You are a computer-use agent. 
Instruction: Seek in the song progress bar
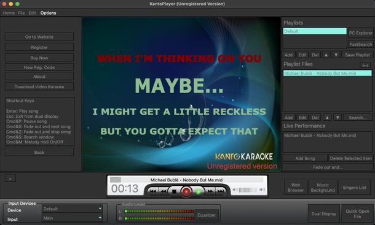pyautogui.click(x=187, y=180)
